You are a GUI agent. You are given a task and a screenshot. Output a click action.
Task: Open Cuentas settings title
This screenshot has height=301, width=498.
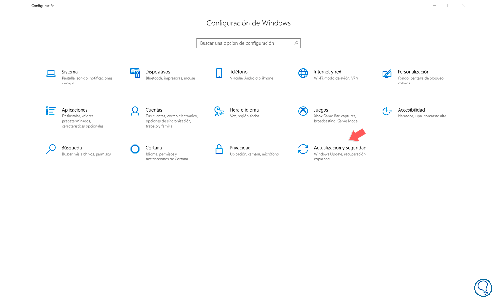[154, 110]
